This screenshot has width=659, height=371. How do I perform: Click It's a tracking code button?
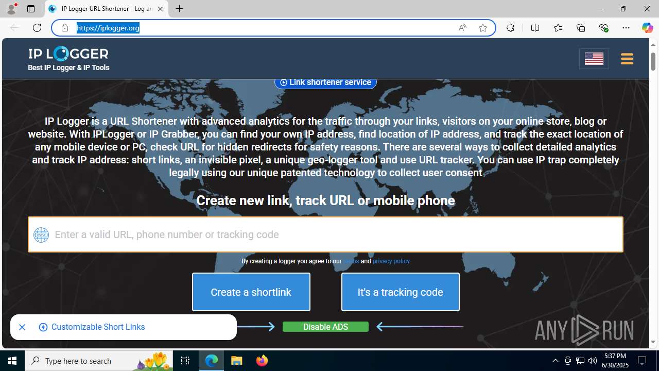[401, 292]
